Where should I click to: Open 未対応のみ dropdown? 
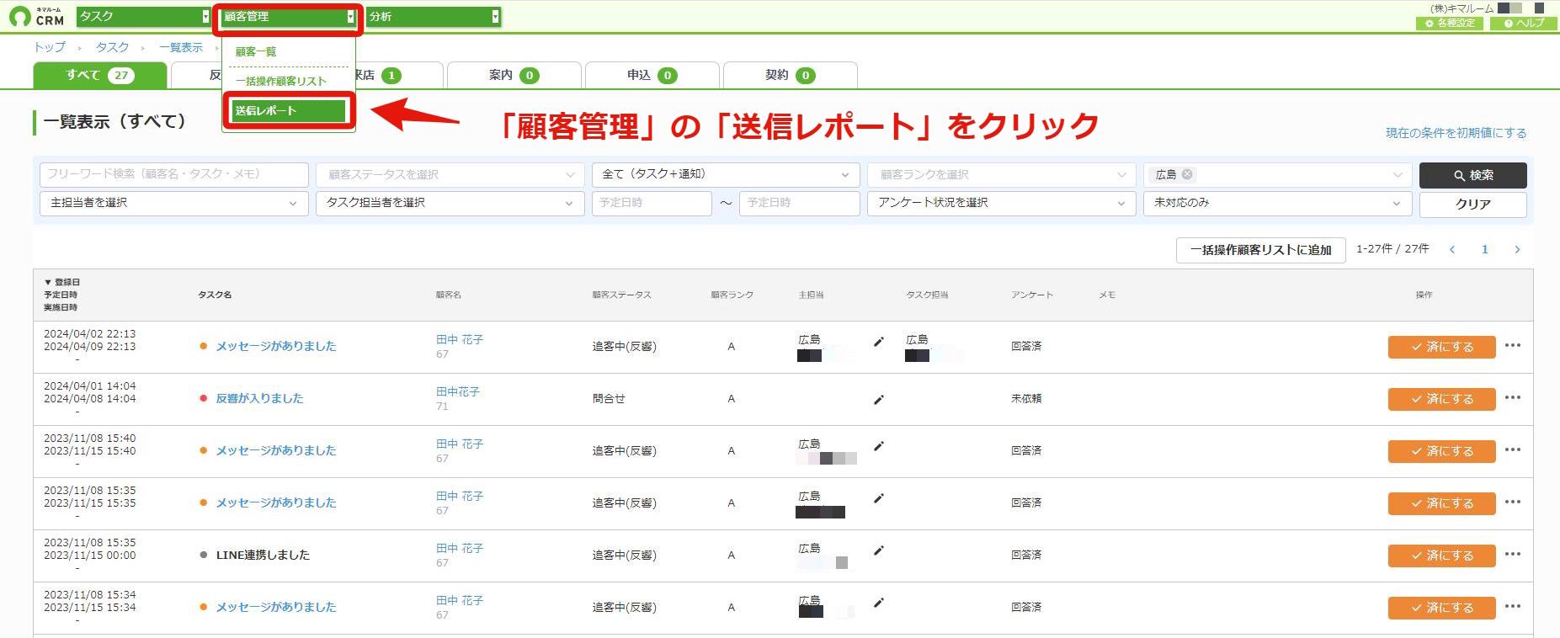pos(1277,203)
